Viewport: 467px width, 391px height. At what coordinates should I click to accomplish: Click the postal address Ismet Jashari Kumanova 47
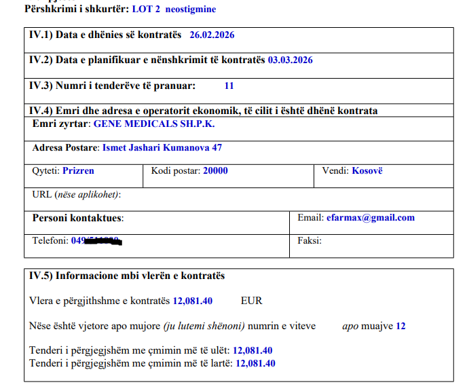click(x=162, y=147)
